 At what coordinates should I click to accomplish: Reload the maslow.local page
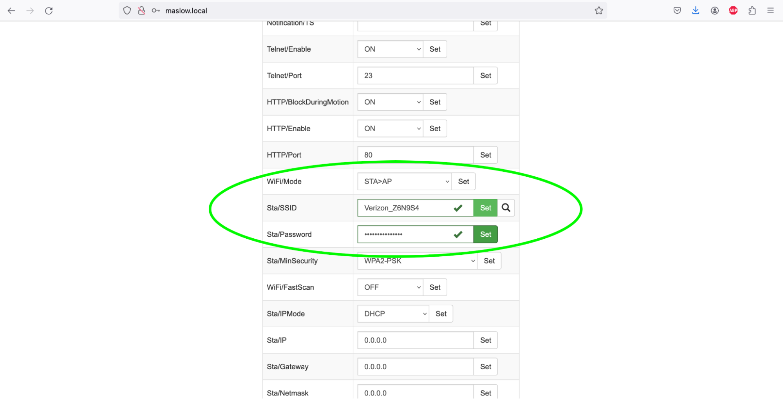click(x=49, y=11)
